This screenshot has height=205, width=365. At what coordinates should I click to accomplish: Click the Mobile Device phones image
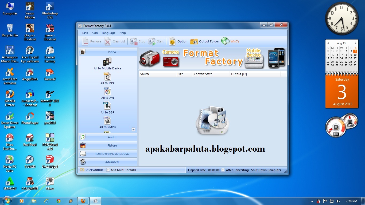point(276,58)
